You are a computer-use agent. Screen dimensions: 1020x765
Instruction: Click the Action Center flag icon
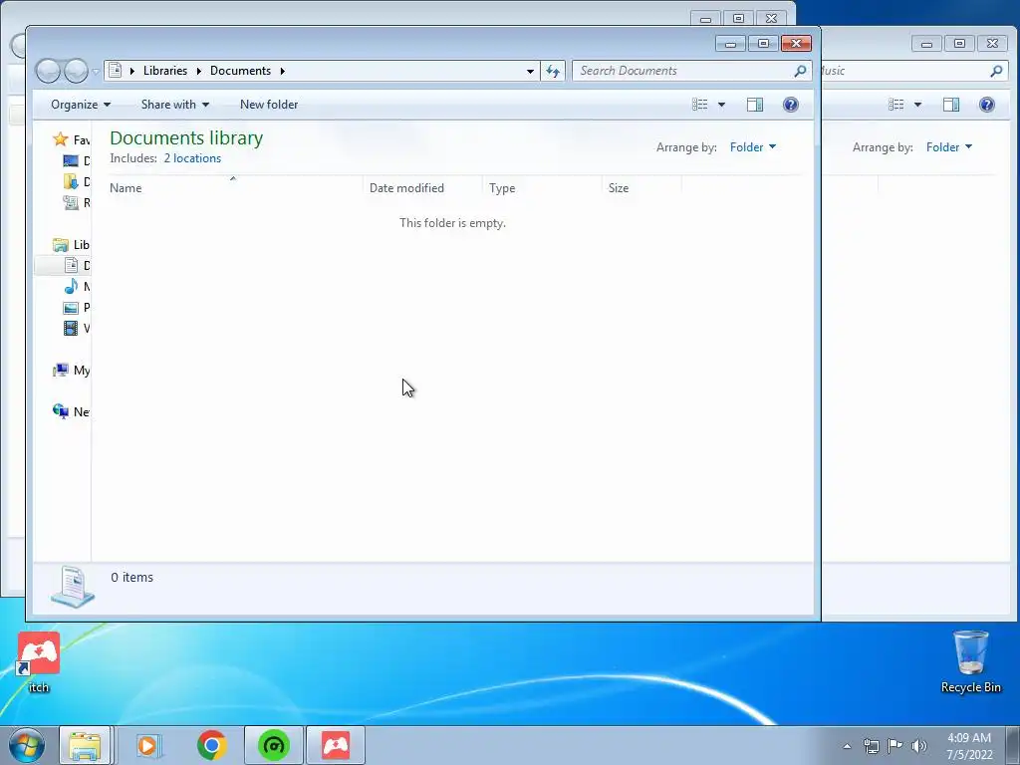895,746
